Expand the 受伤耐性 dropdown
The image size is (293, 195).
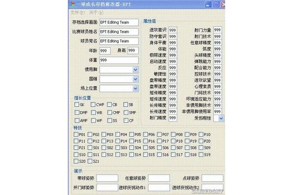point(221,118)
